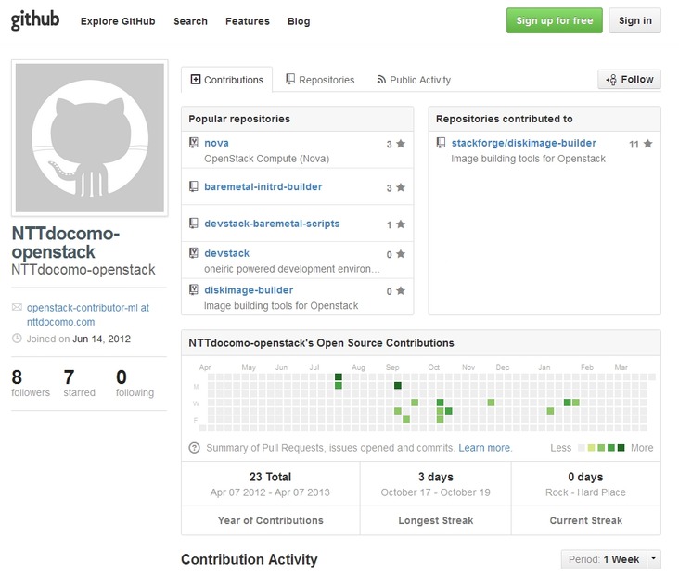The width and height of the screenshot is (679, 575).
Task: Click the Sign in button
Action: click(x=634, y=21)
